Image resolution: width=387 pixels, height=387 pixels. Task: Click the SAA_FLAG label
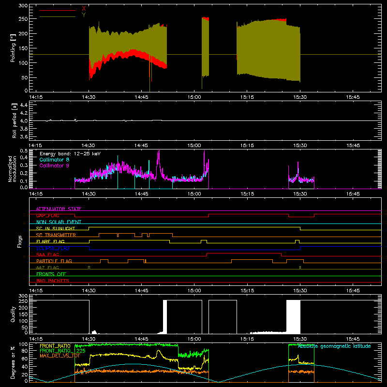coord(47,254)
